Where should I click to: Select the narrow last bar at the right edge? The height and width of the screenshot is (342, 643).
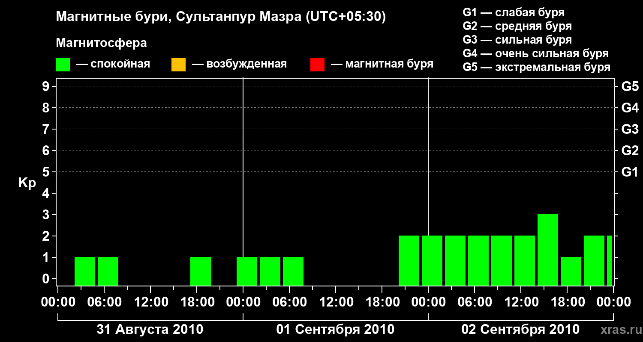point(610,260)
